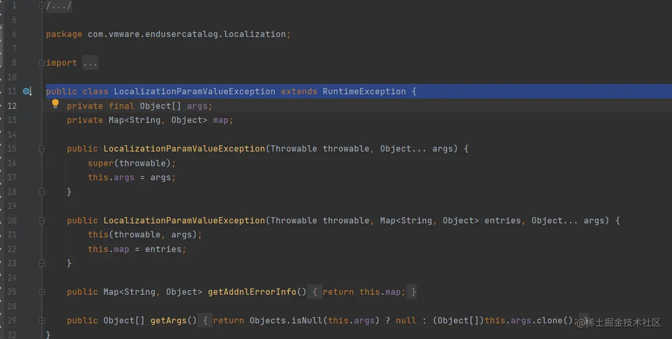Open the yellow light bulb quick-fix

(x=55, y=104)
